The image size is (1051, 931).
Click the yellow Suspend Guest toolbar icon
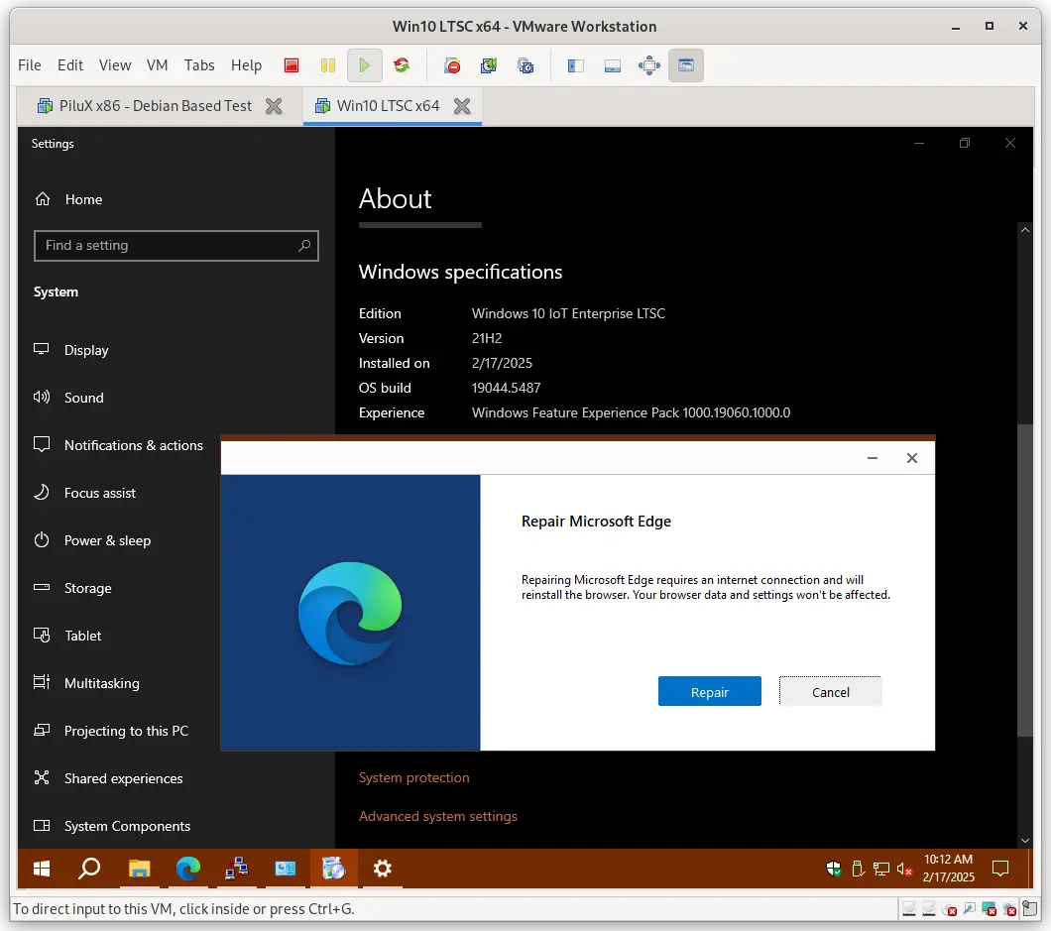(x=328, y=65)
